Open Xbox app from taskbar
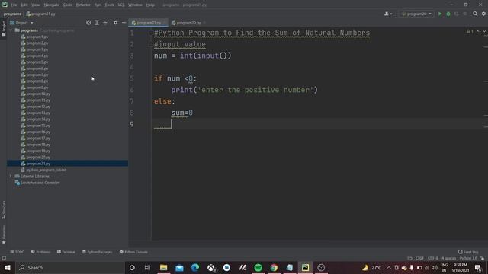This screenshot has height=274, width=488. pyautogui.click(x=211, y=267)
